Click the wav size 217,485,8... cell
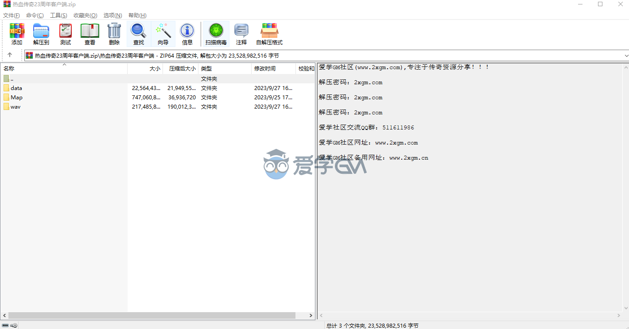Screen dimensions: 629x329 pyautogui.click(x=146, y=106)
